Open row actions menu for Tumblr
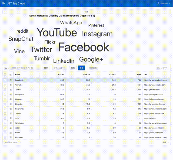This screenshot has height=160, width=173. 11,114
